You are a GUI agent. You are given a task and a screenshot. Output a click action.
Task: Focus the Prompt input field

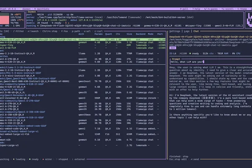click(x=211, y=62)
